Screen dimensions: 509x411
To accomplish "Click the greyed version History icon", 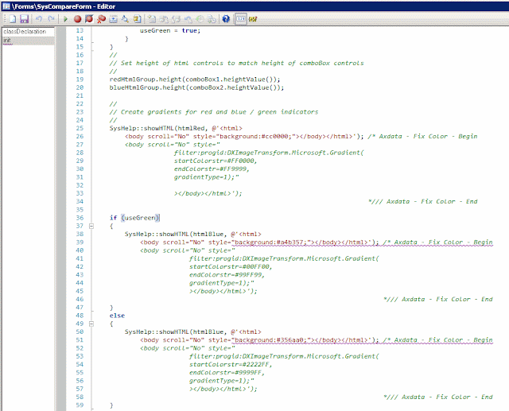I will pos(212,19).
